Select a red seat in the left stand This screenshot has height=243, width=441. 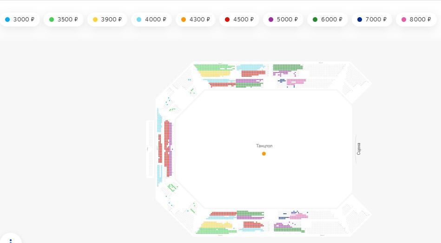[x=161, y=149]
